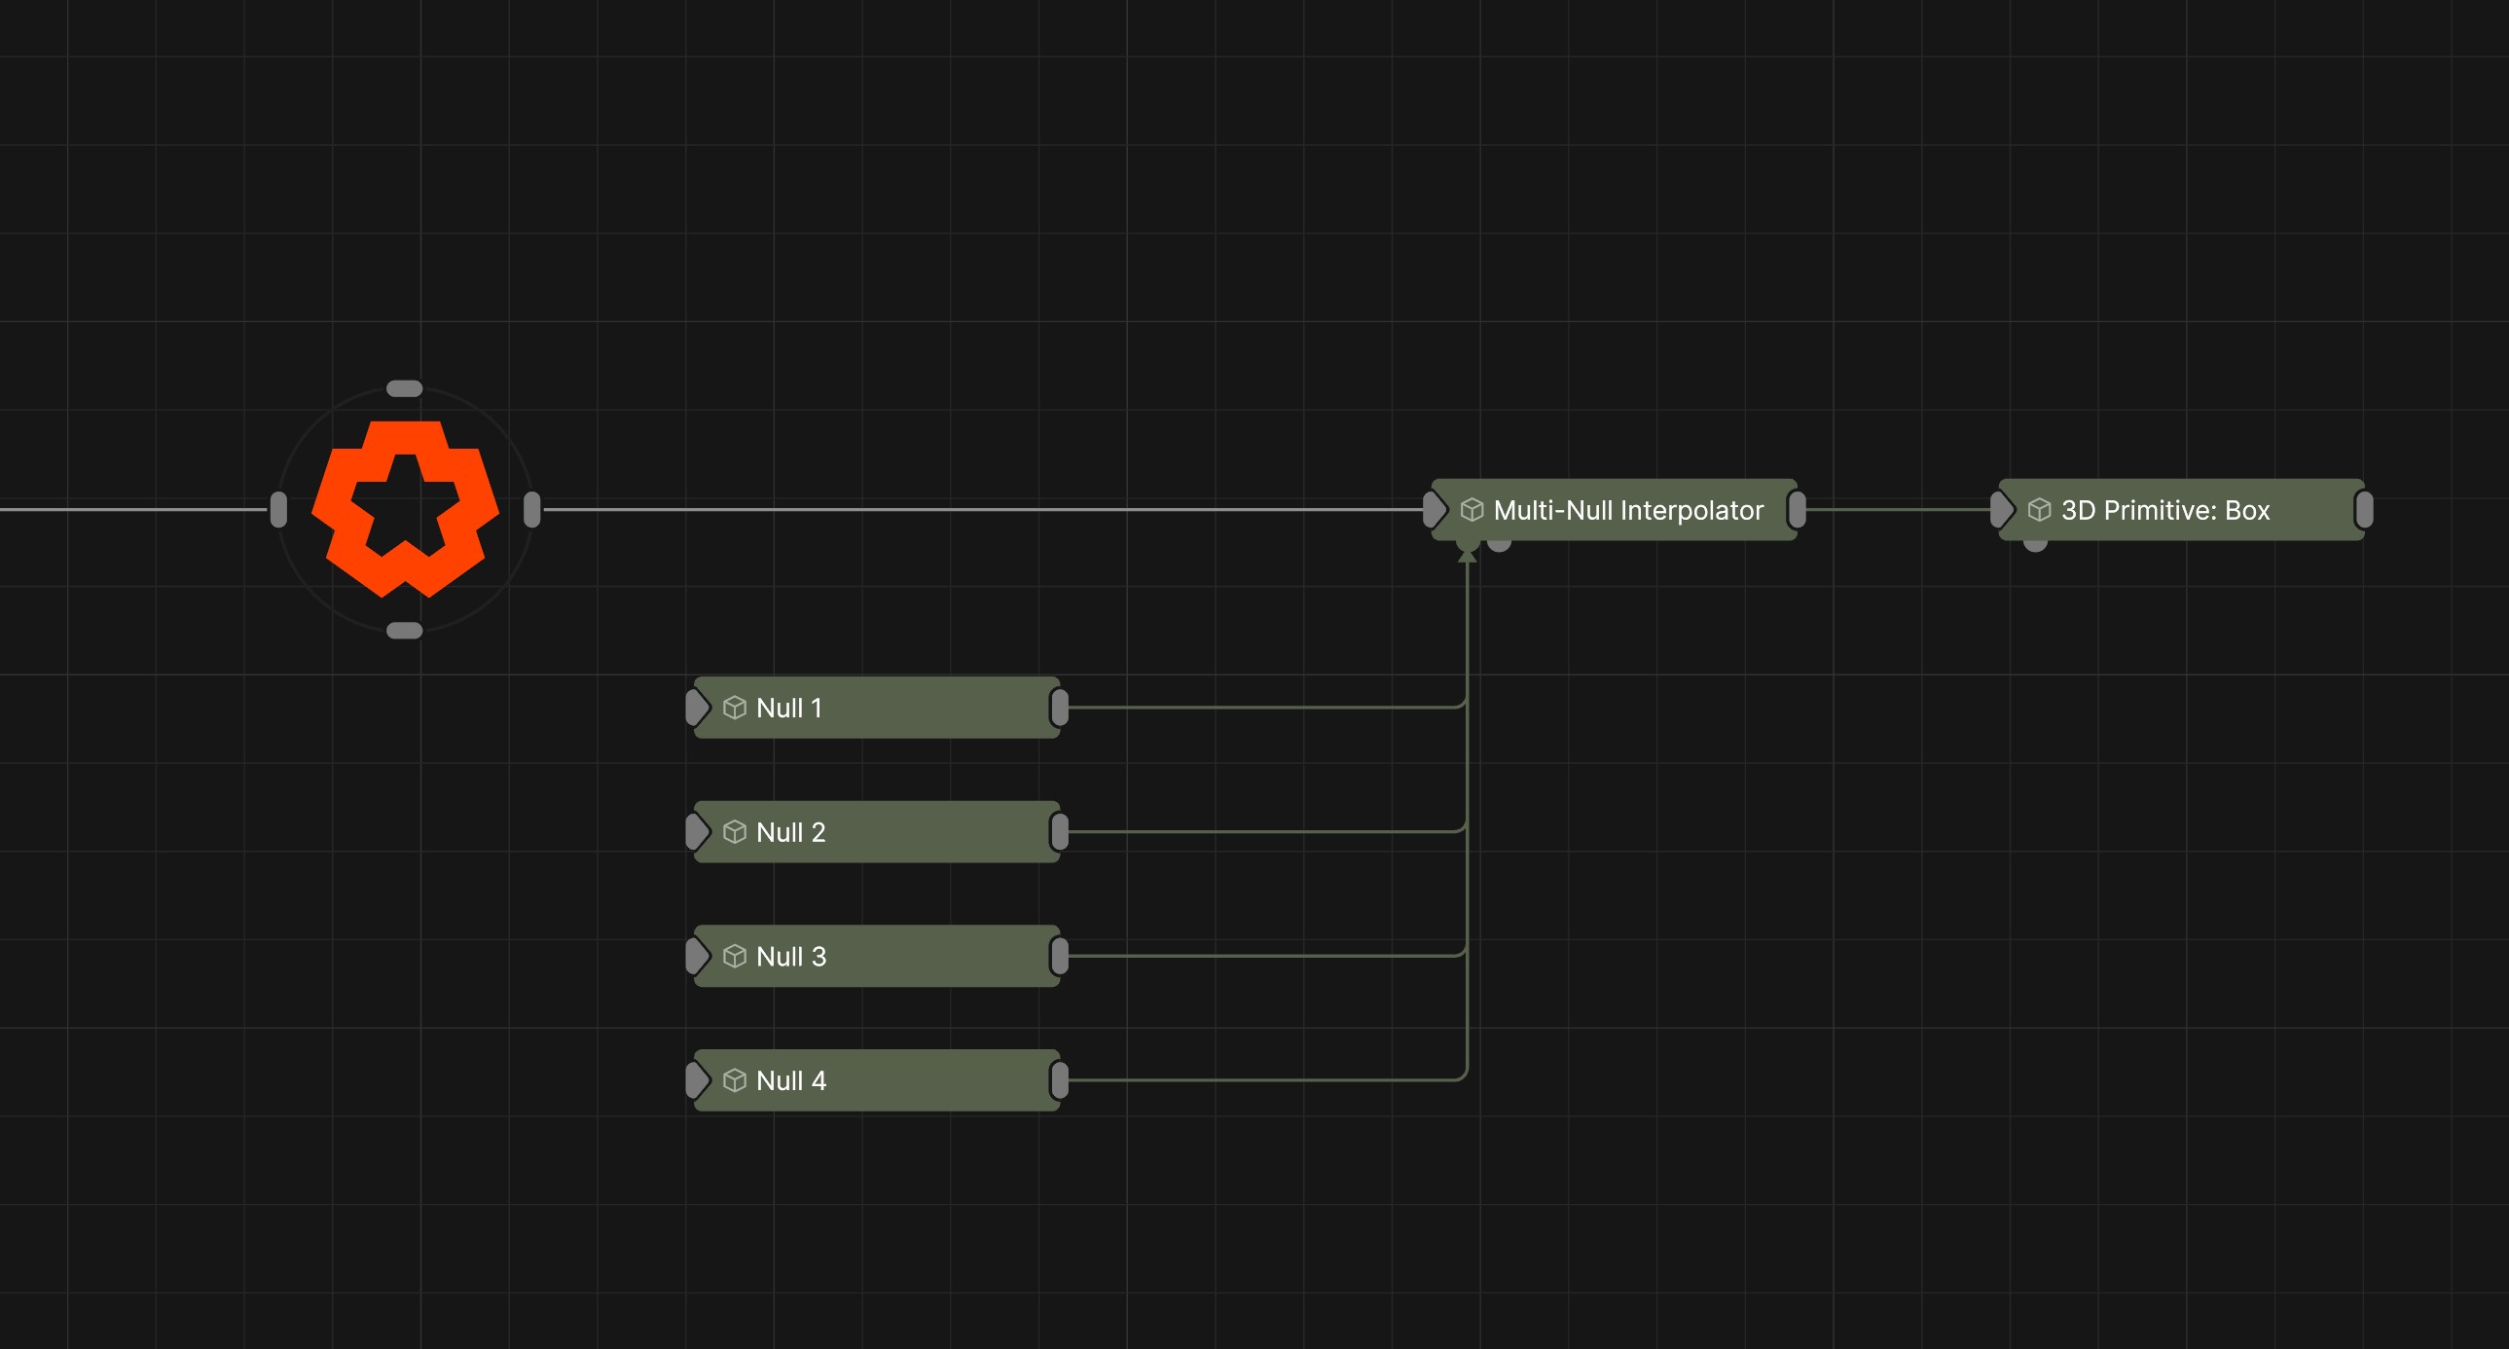
Task: Click the Null 3 cube icon
Action: 736,956
